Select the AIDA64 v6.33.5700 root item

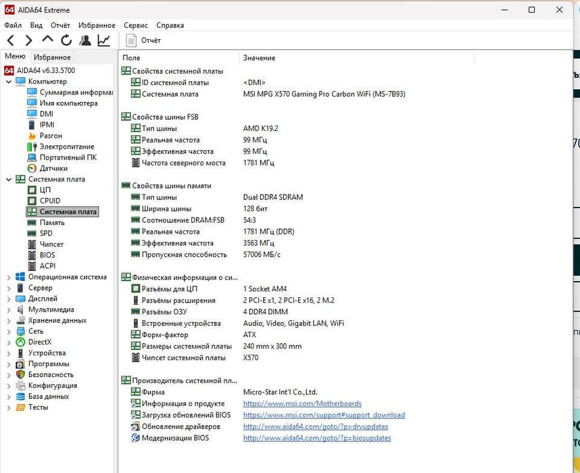click(x=40, y=70)
